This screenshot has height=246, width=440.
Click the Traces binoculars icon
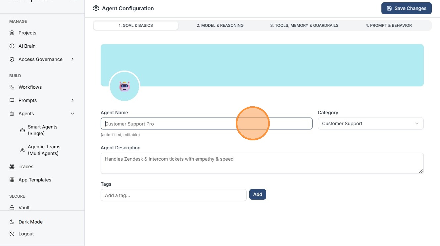pos(12,167)
